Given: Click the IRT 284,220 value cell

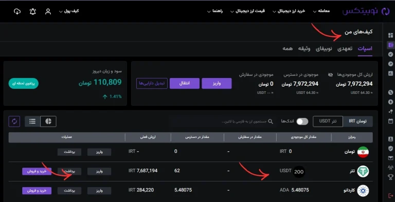Looking at the screenshot, I should (x=141, y=190).
